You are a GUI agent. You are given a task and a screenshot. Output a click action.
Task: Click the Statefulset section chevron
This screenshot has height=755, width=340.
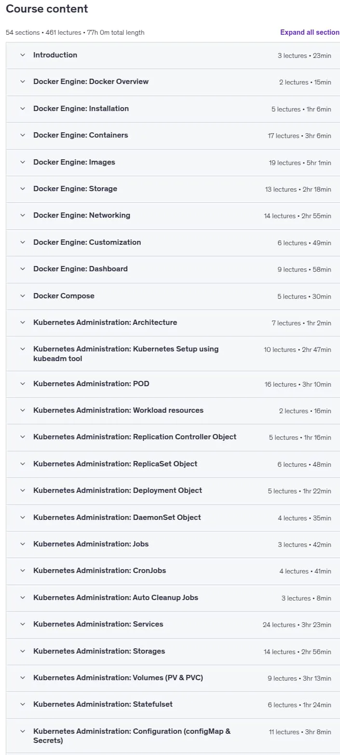tap(22, 704)
